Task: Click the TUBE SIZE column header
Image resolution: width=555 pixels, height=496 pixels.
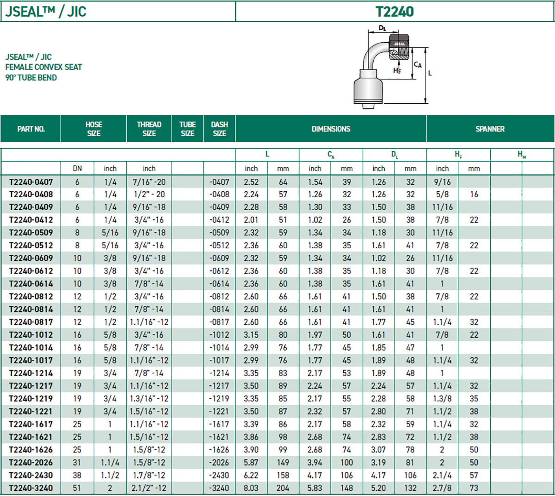Action: (187, 129)
